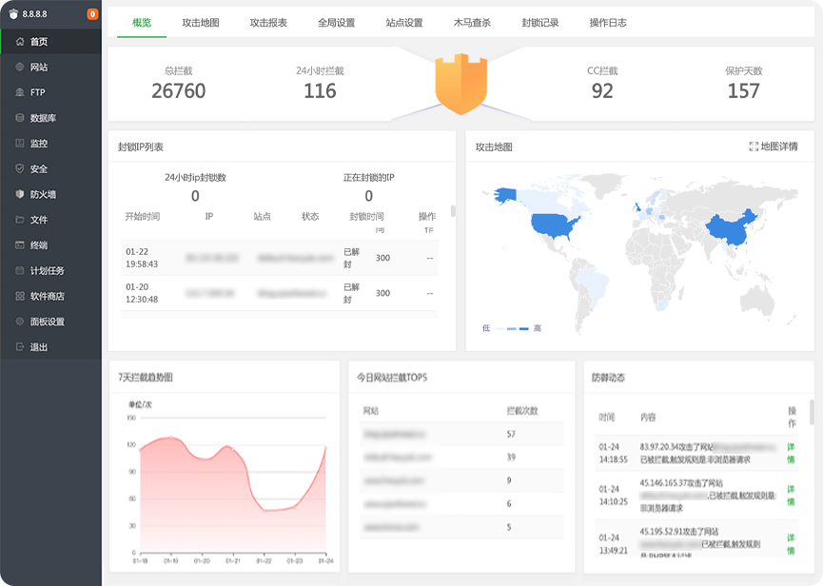Screen dimensions: 823x586
Task: Open 详情 for the 14:18:55 defense entry
Action: coord(791,453)
